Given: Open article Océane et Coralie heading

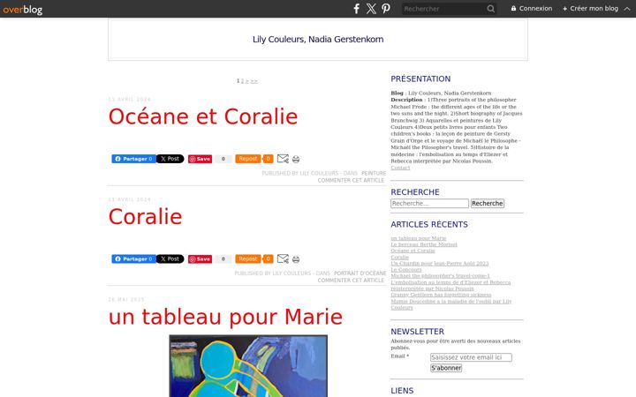Looking at the screenshot, I should pos(203,116).
